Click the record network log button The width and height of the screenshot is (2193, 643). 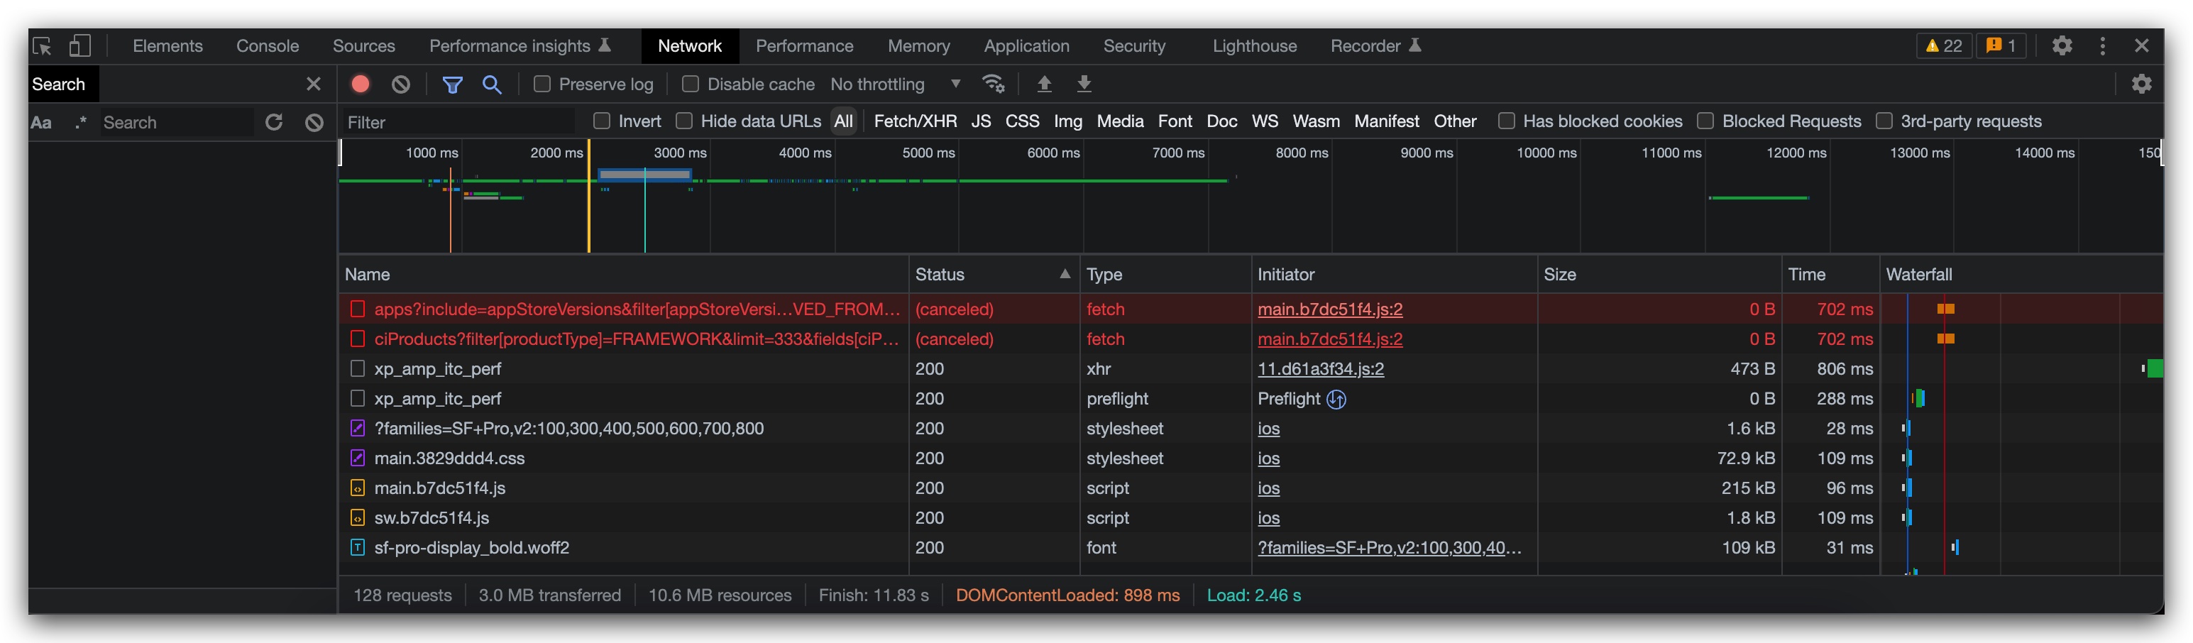click(x=360, y=84)
